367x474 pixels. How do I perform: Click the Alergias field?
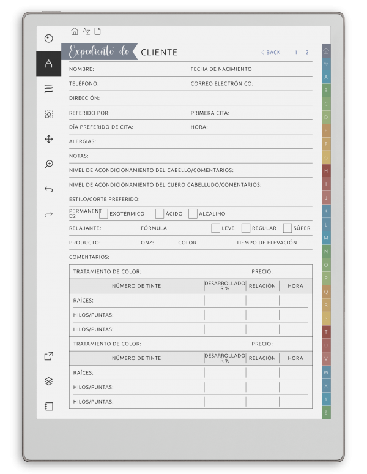(x=191, y=141)
